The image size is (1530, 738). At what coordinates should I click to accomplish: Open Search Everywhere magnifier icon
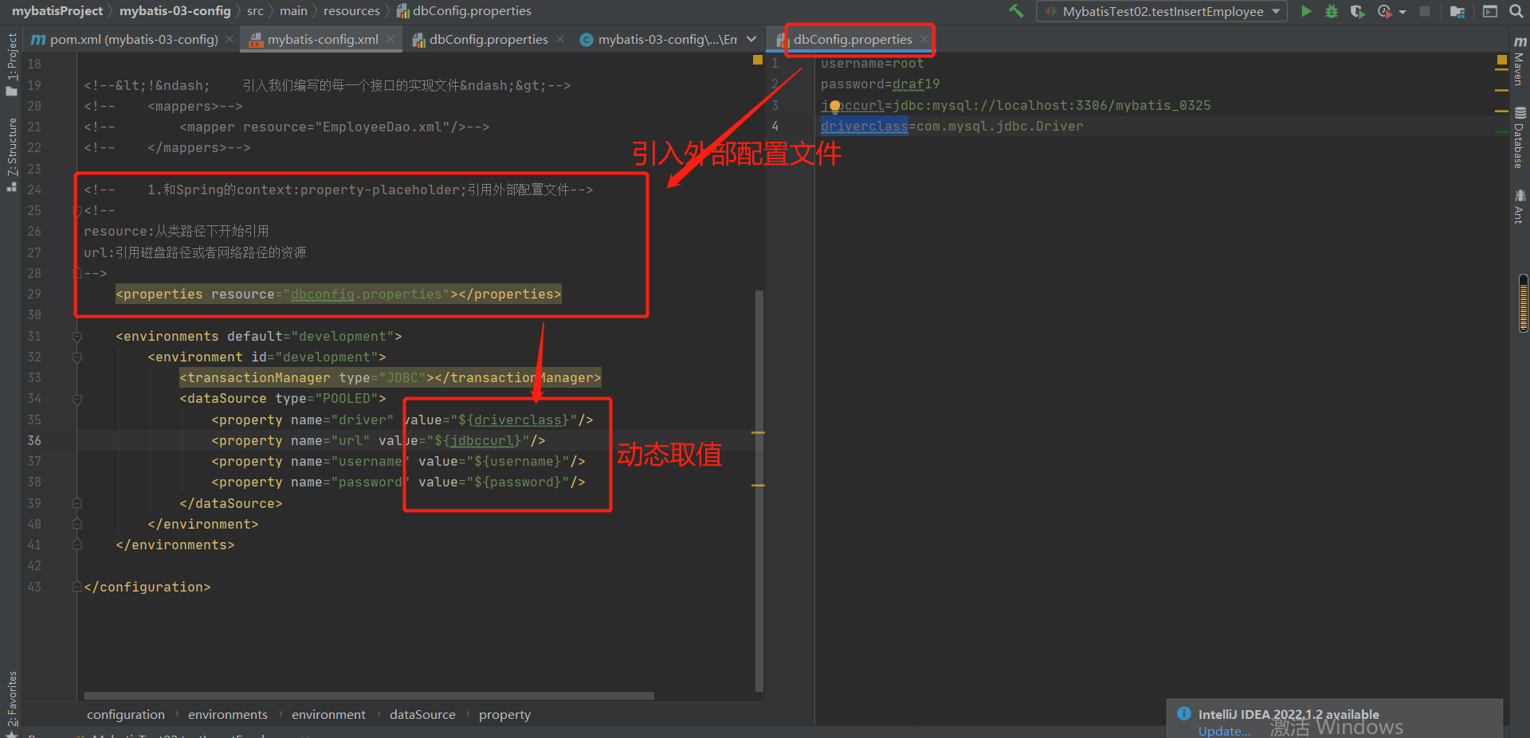[1516, 11]
